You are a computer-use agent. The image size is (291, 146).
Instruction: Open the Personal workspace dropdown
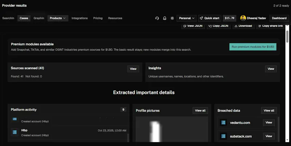(187, 18)
